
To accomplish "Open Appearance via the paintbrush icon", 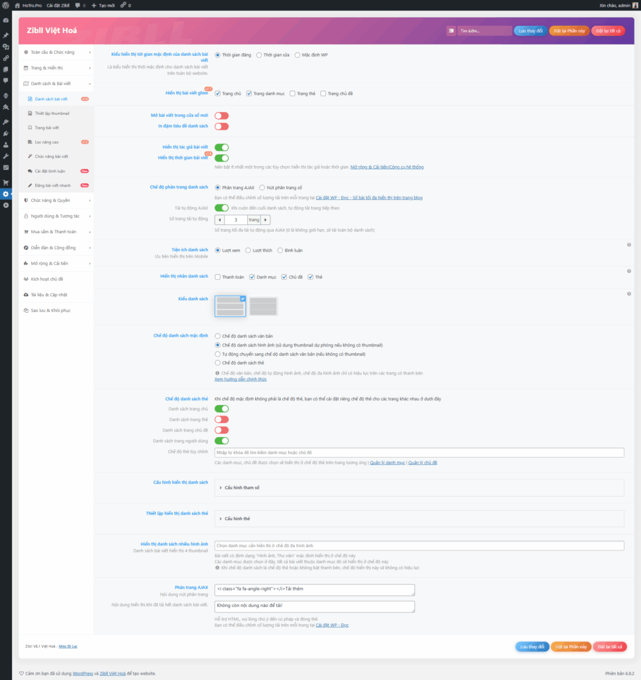I will coord(5,122).
